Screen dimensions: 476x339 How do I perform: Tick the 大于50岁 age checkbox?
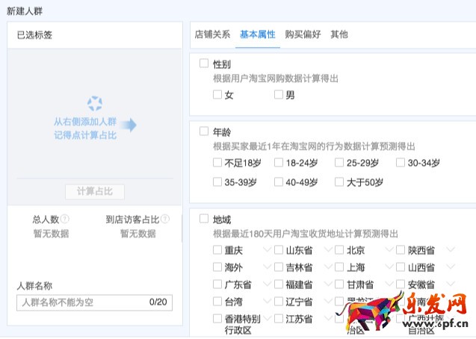(339, 182)
